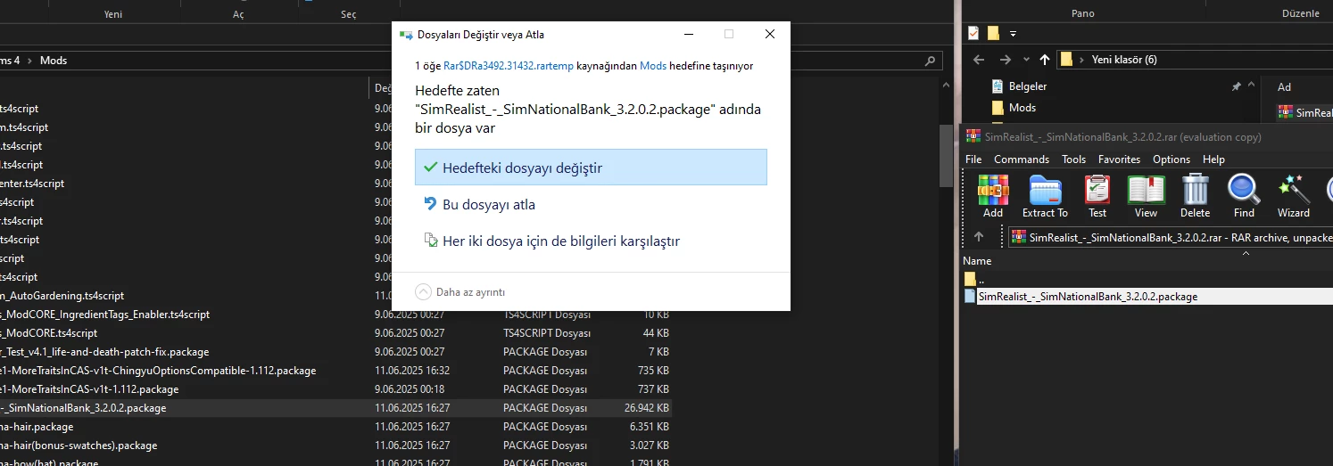Screen dimensions: 1333x466
Task: Click Extract To in WinRAR toolbar
Action: click(x=1045, y=195)
